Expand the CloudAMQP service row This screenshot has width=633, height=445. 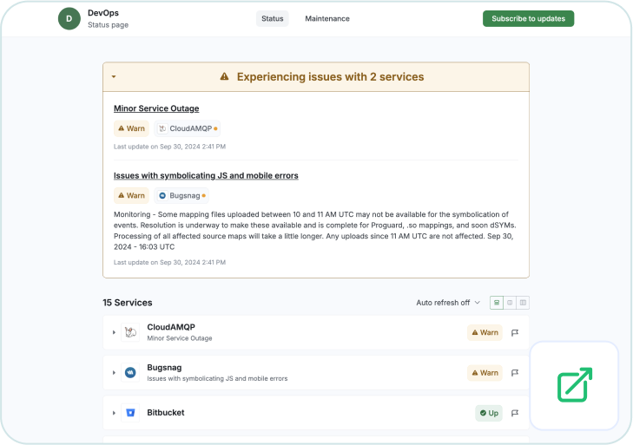click(114, 332)
